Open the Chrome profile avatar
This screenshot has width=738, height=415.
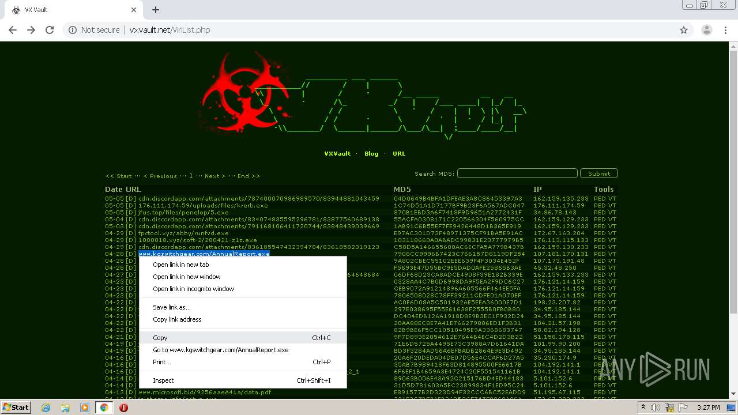coord(706,30)
